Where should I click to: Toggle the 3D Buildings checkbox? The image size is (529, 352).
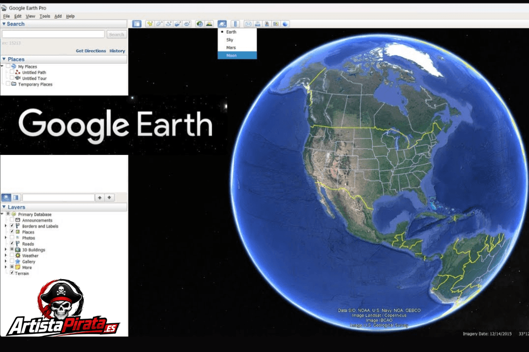(12, 249)
